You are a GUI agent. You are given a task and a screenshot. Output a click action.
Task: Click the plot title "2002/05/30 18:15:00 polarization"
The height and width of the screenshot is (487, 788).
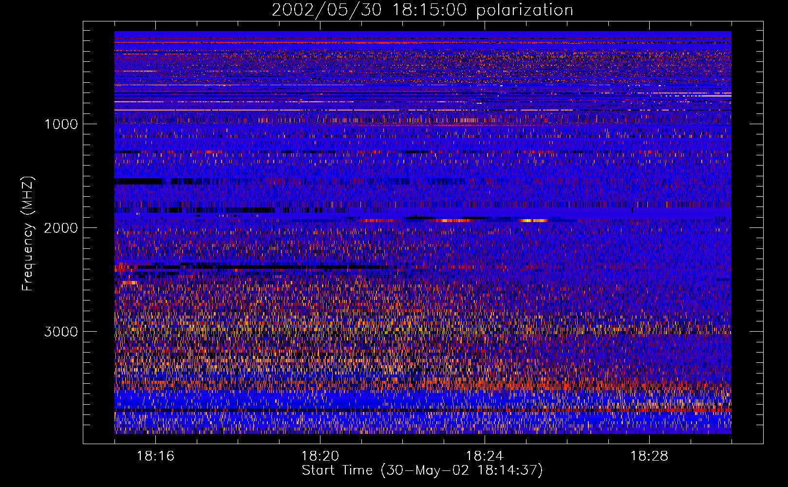(422, 10)
